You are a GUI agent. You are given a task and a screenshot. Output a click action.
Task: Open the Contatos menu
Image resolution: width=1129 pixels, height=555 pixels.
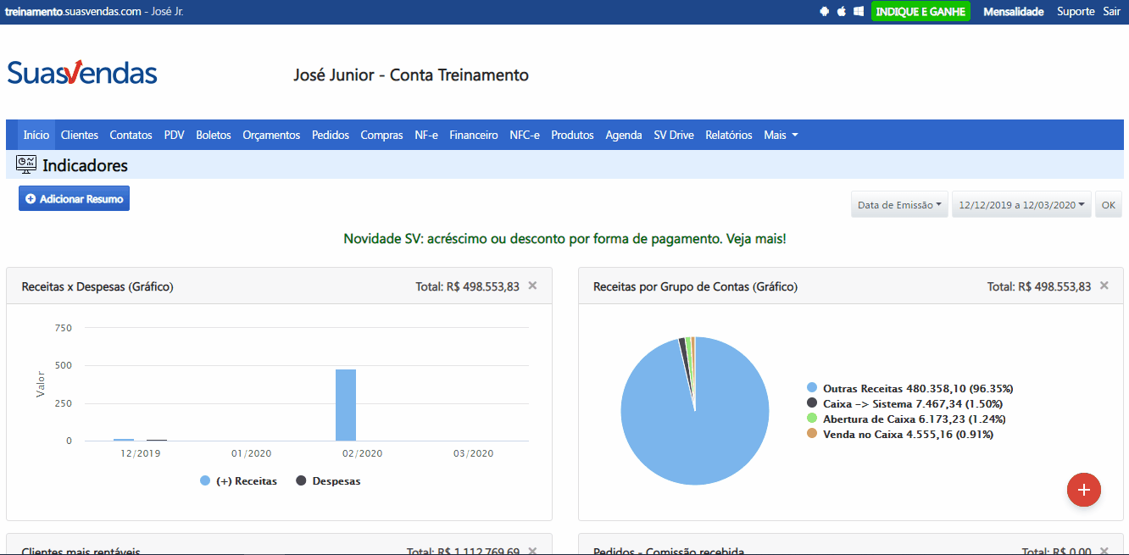131,135
